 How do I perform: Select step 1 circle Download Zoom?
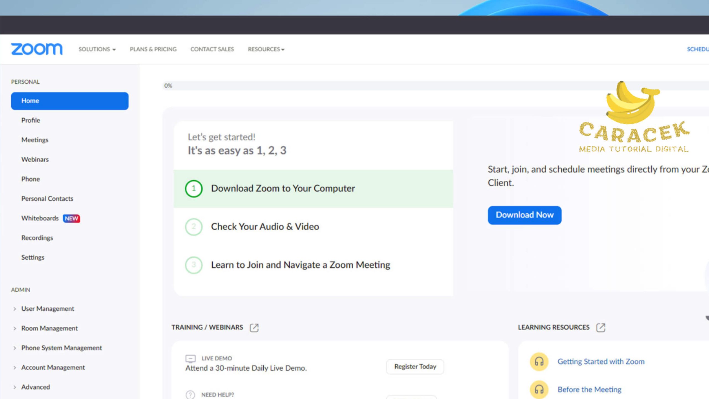pos(194,189)
